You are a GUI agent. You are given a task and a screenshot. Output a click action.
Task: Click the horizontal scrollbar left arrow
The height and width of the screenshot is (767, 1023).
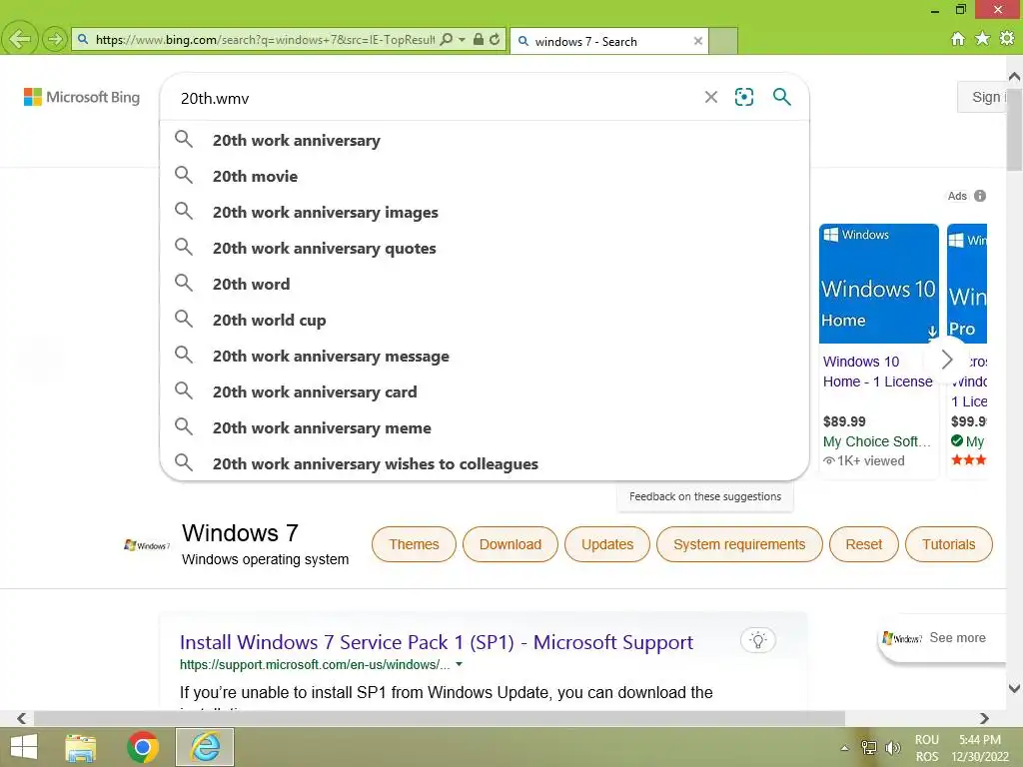pos(22,718)
